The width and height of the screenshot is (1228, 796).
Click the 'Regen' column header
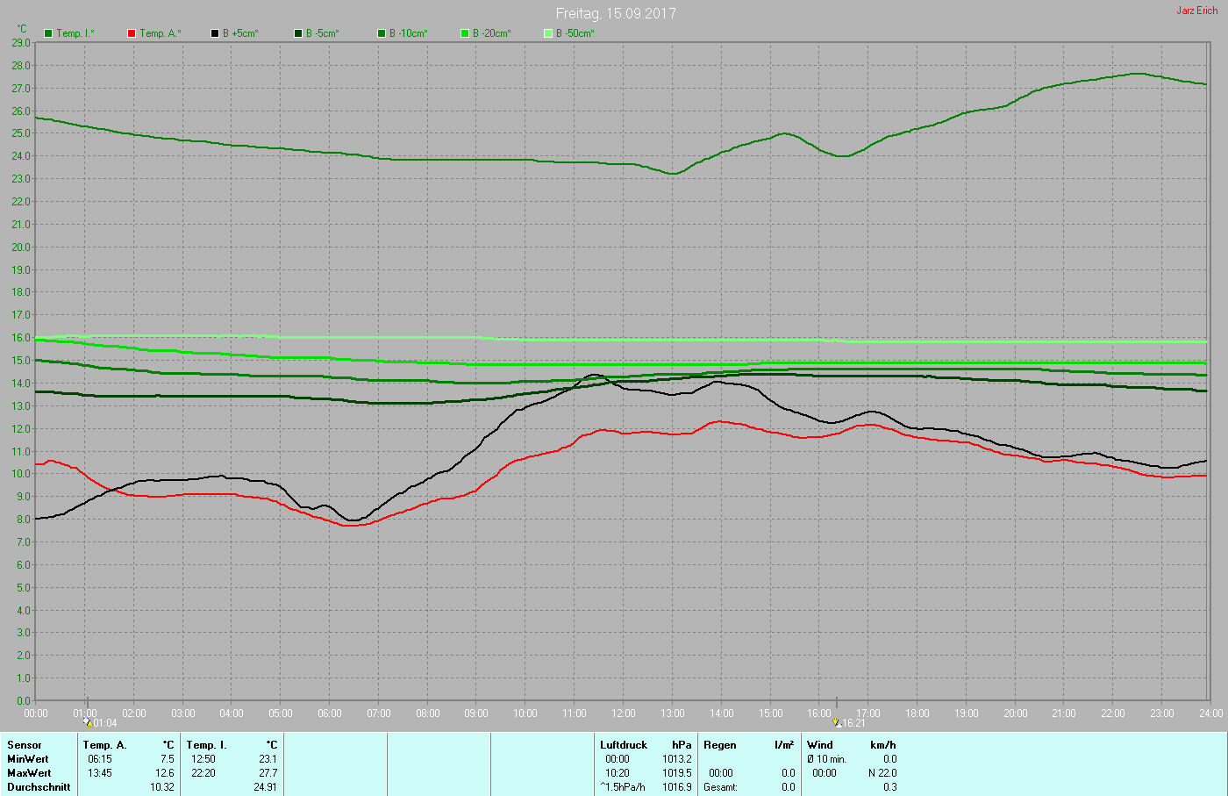coord(720,745)
